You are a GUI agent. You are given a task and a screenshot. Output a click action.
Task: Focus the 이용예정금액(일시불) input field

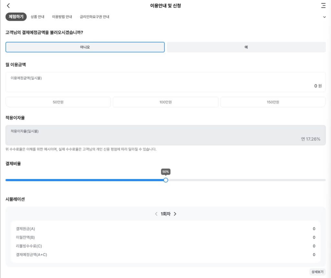click(x=165, y=82)
